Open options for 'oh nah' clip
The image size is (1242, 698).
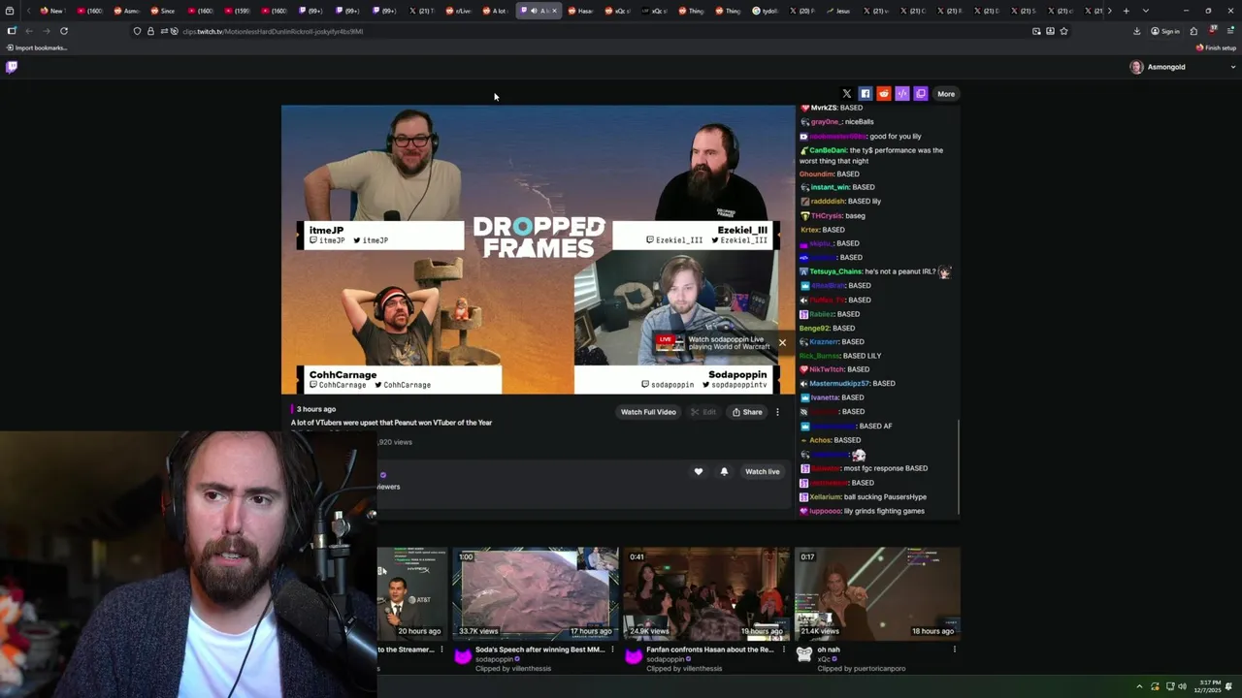click(x=954, y=650)
